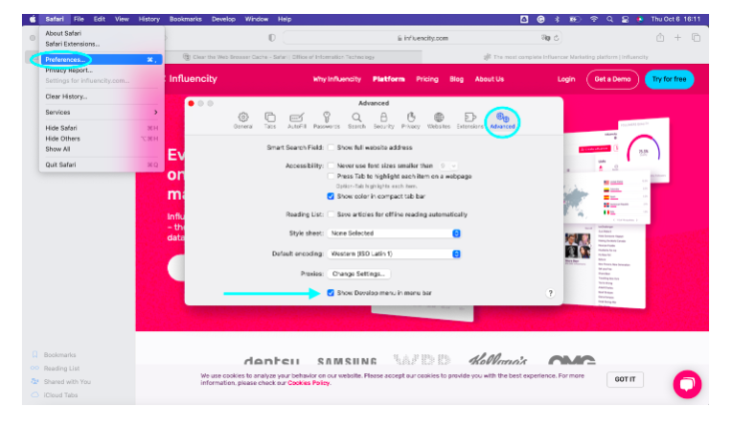Click the Get a Demo button
Viewport: 737px width, 426px height.
point(612,80)
